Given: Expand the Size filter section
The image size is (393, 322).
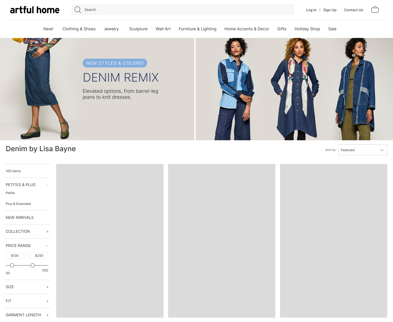Looking at the screenshot, I should coord(47,287).
